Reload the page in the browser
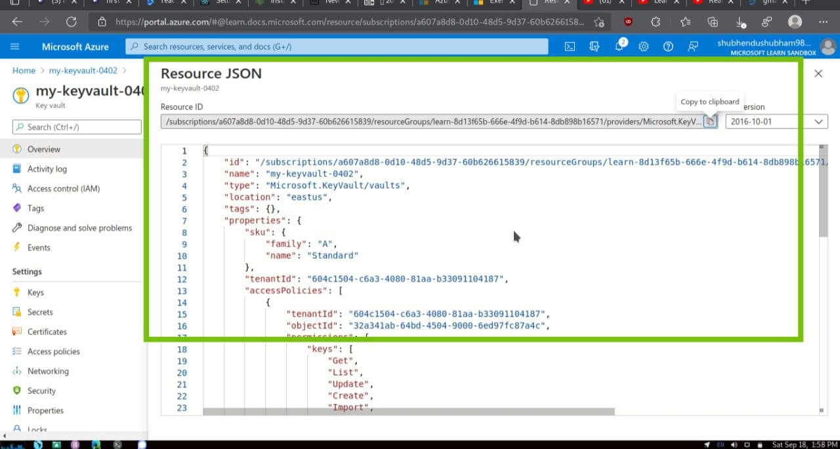The width and height of the screenshot is (840, 449). (x=70, y=22)
